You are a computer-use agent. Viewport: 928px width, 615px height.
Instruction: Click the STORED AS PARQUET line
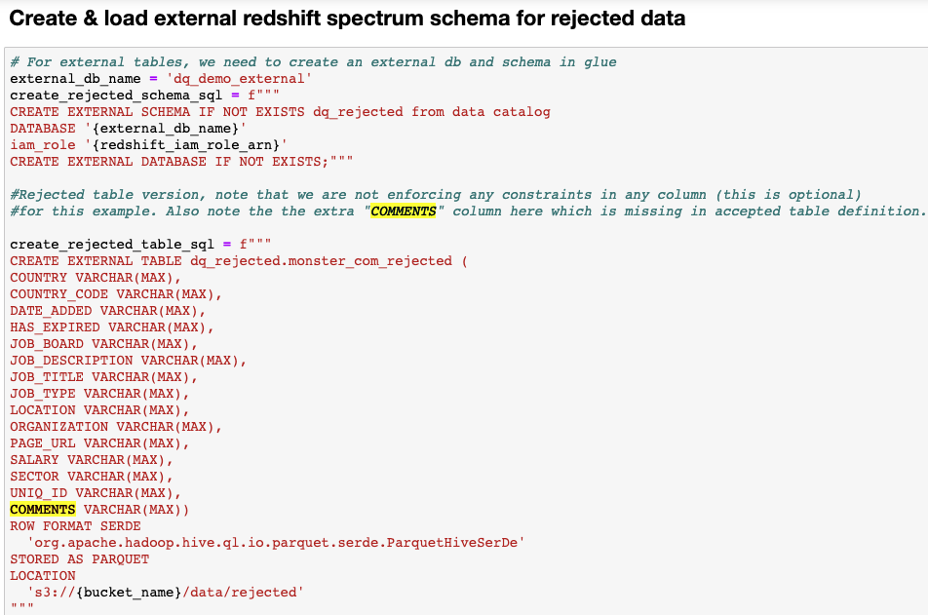click(79, 559)
